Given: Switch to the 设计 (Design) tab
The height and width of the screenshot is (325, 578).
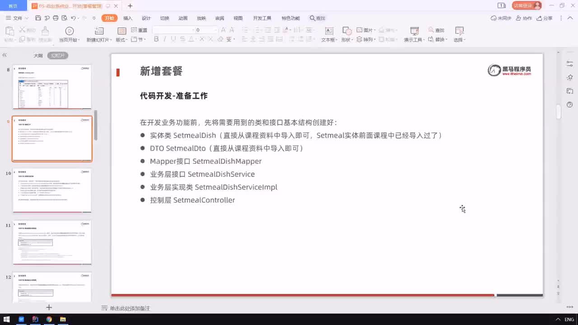Looking at the screenshot, I should [x=146, y=18].
